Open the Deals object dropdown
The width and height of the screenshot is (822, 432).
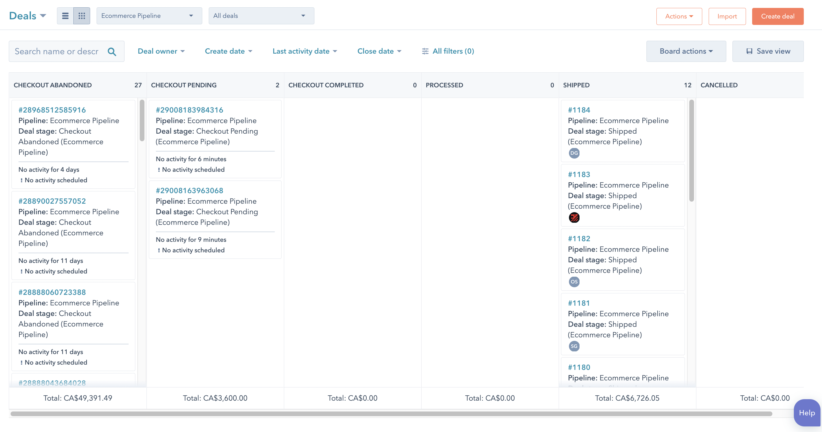(x=28, y=16)
